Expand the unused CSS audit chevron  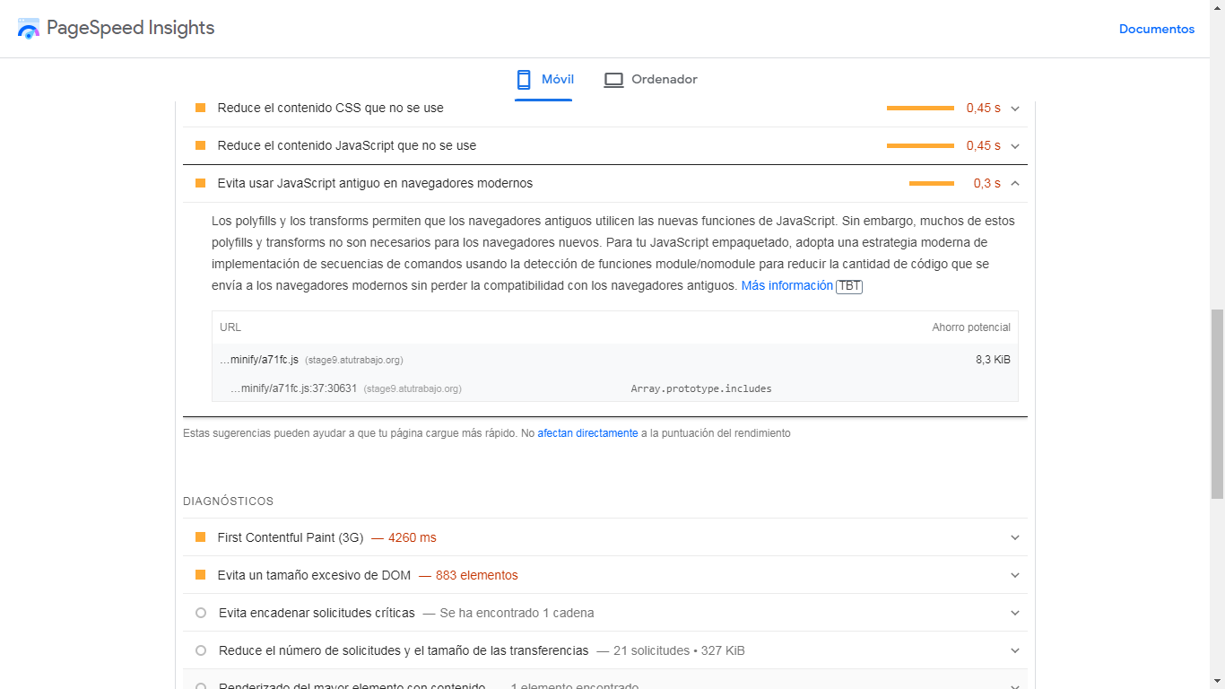(1015, 108)
